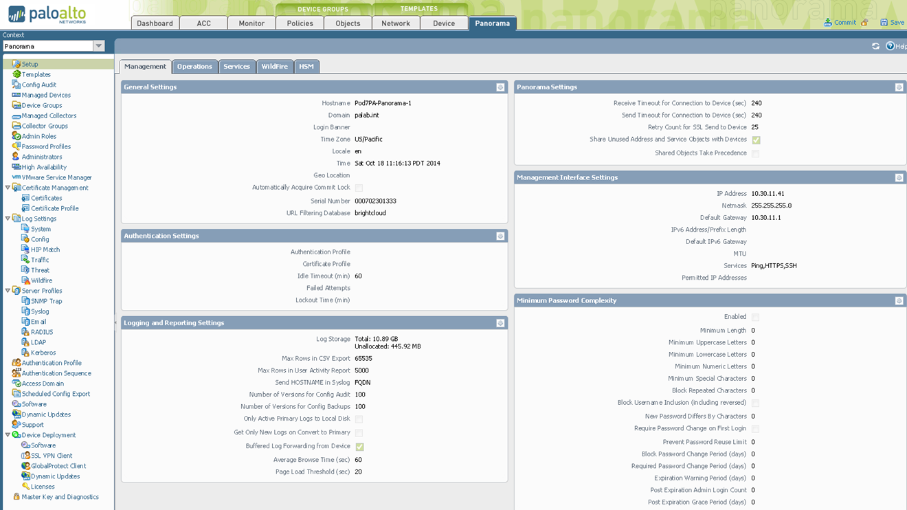Viewport: 907px width, 510px height.
Task: Open Authentication Sequence in the sidebar
Action: point(56,373)
